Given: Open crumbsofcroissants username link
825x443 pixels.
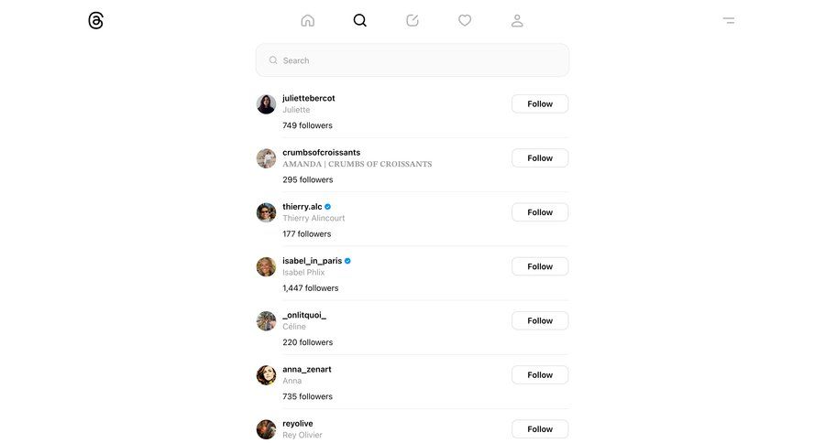Looking at the screenshot, I should (322, 153).
